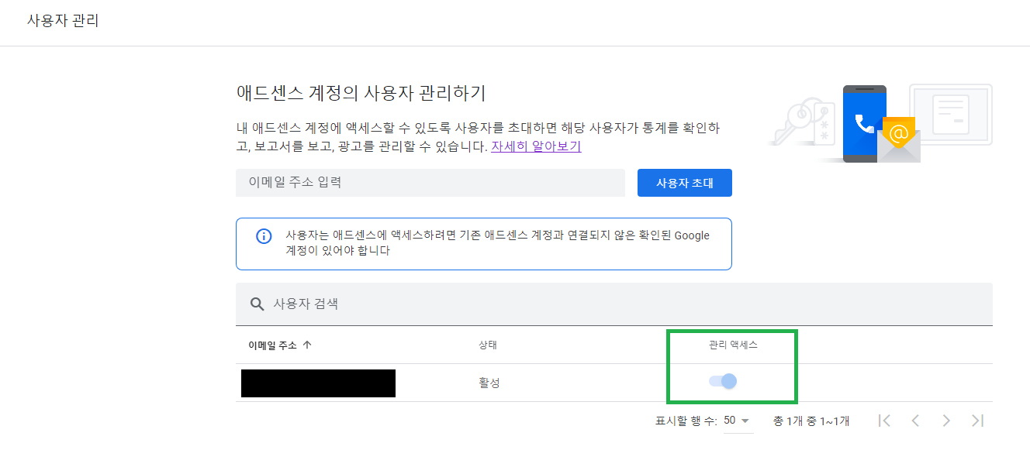Click the 이메일 주소 column header
The image size is (1030, 450).
[x=272, y=345]
